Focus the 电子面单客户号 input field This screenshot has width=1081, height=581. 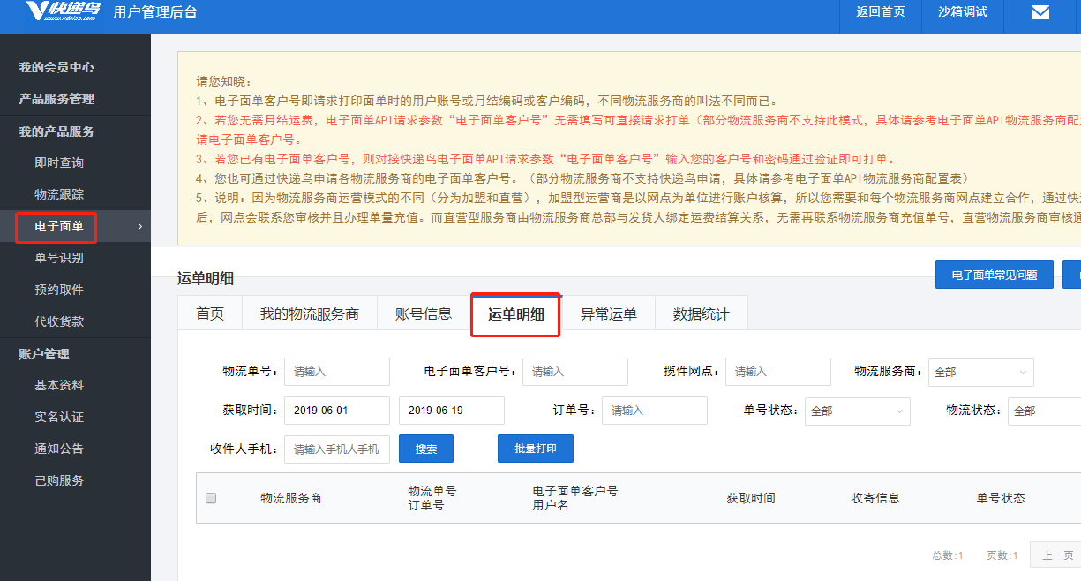[575, 372]
